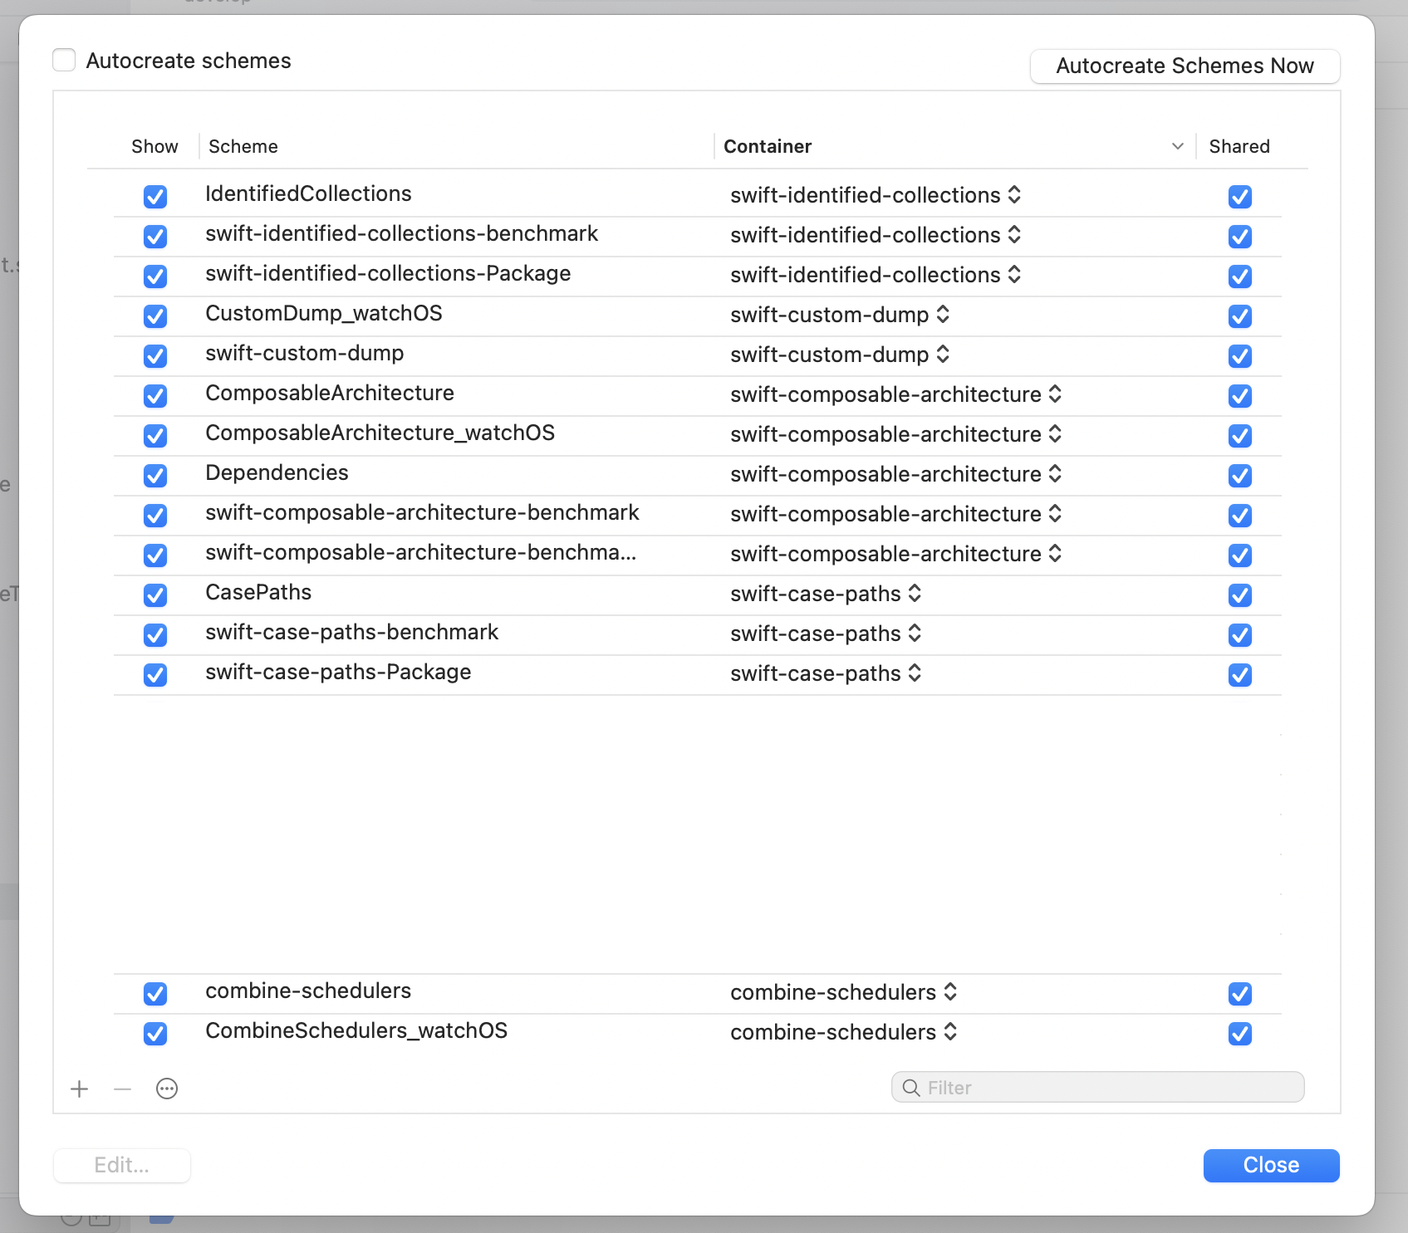Toggle Show for CustomDump_watchOS scheme
The width and height of the screenshot is (1408, 1233).
pyautogui.click(x=155, y=316)
